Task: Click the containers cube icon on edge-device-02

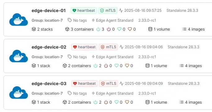Action: pyautogui.click(x=65, y=66)
